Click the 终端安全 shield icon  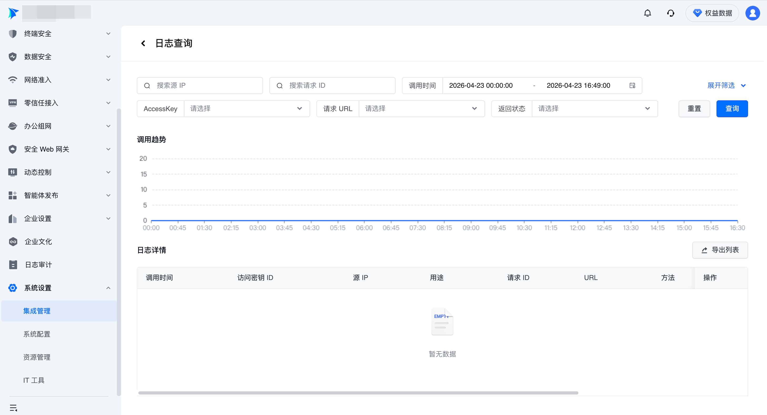pos(13,34)
